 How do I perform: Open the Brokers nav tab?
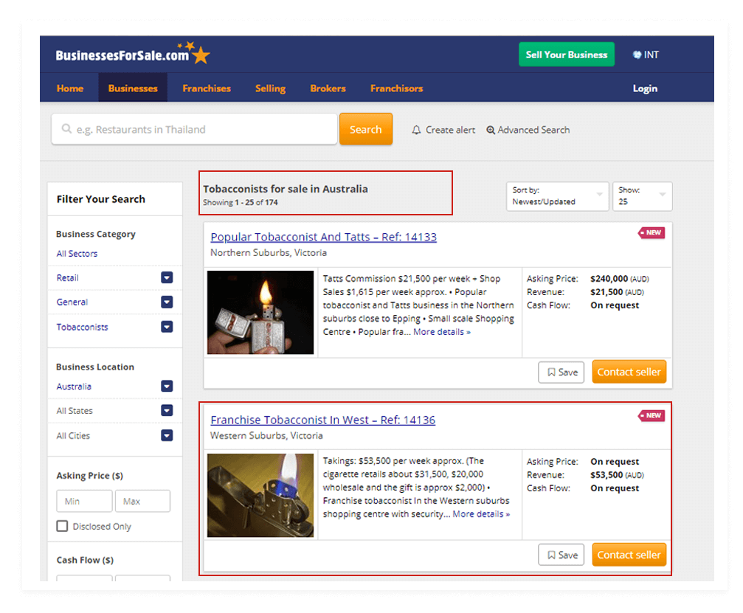click(x=328, y=89)
